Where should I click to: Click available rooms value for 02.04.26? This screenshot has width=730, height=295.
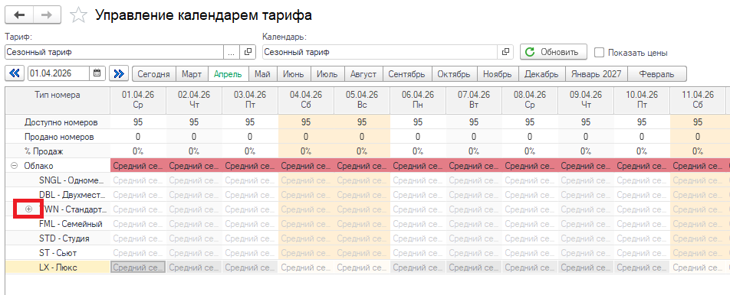click(194, 122)
